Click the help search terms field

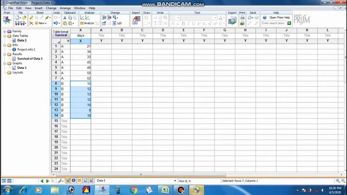(273, 23)
